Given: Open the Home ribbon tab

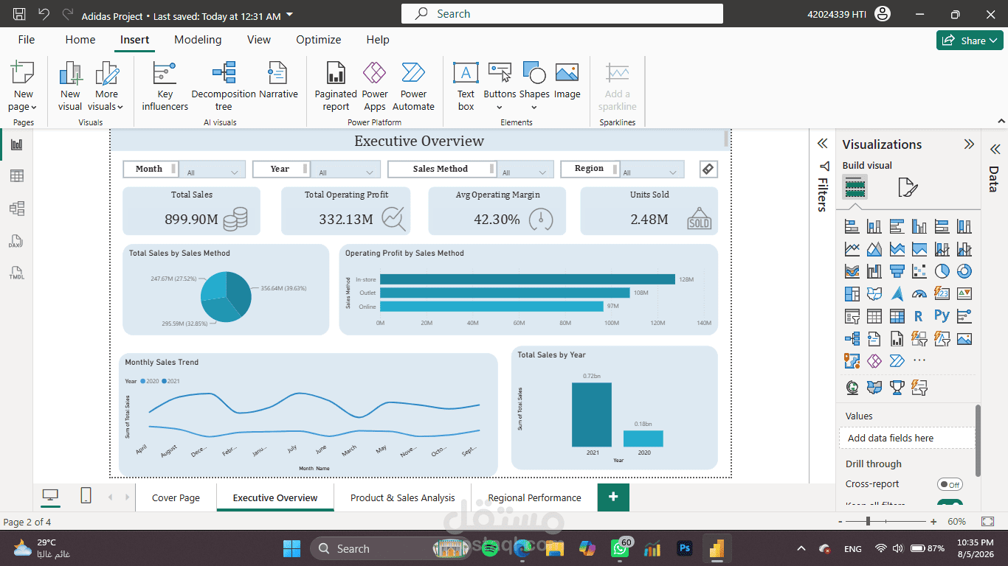Looking at the screenshot, I should (80, 40).
